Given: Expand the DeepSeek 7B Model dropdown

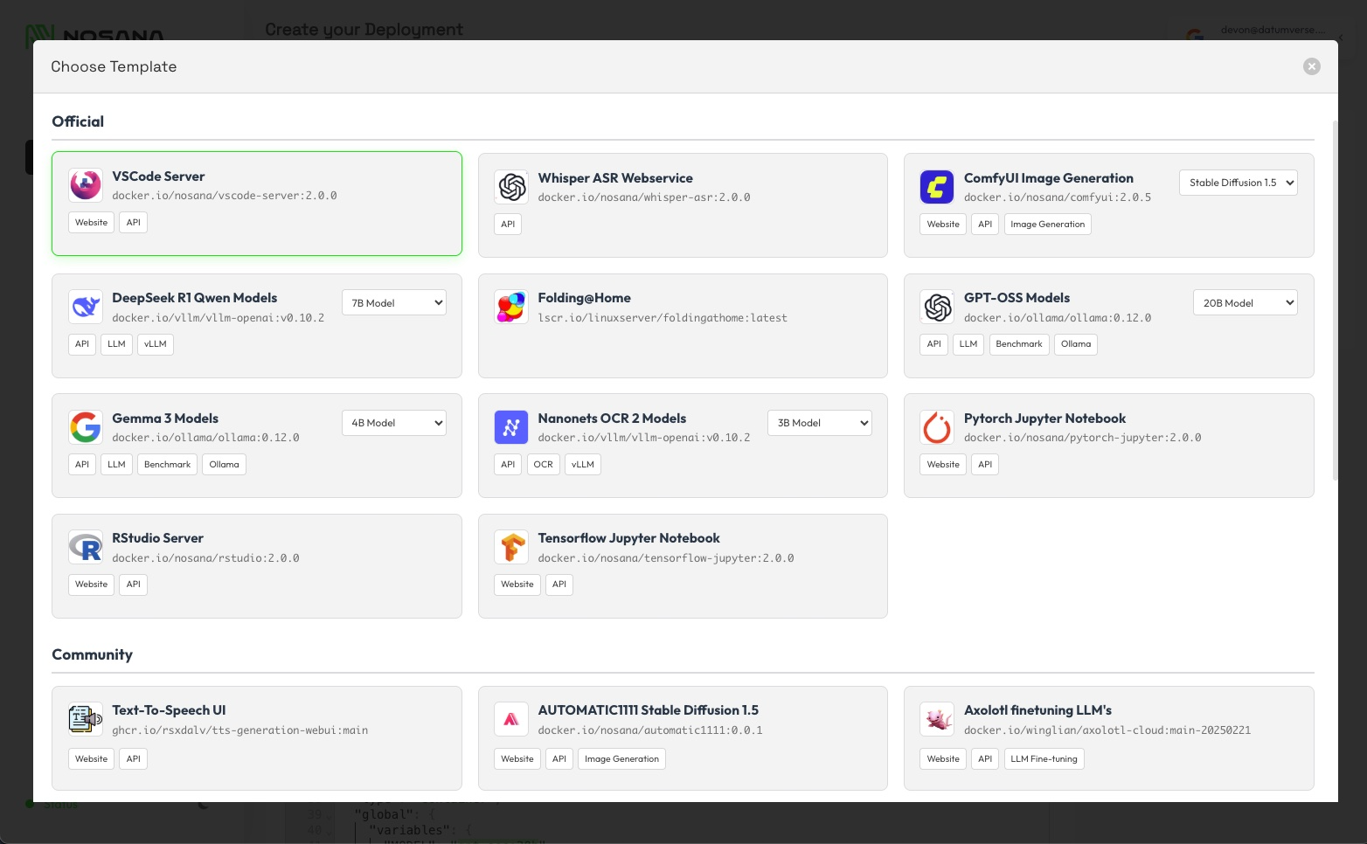Looking at the screenshot, I should [x=394, y=303].
